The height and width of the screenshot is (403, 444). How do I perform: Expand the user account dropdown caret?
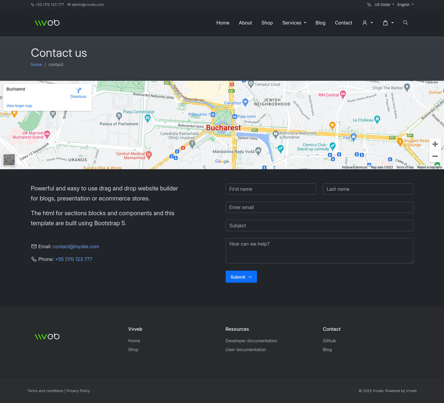pos(372,23)
